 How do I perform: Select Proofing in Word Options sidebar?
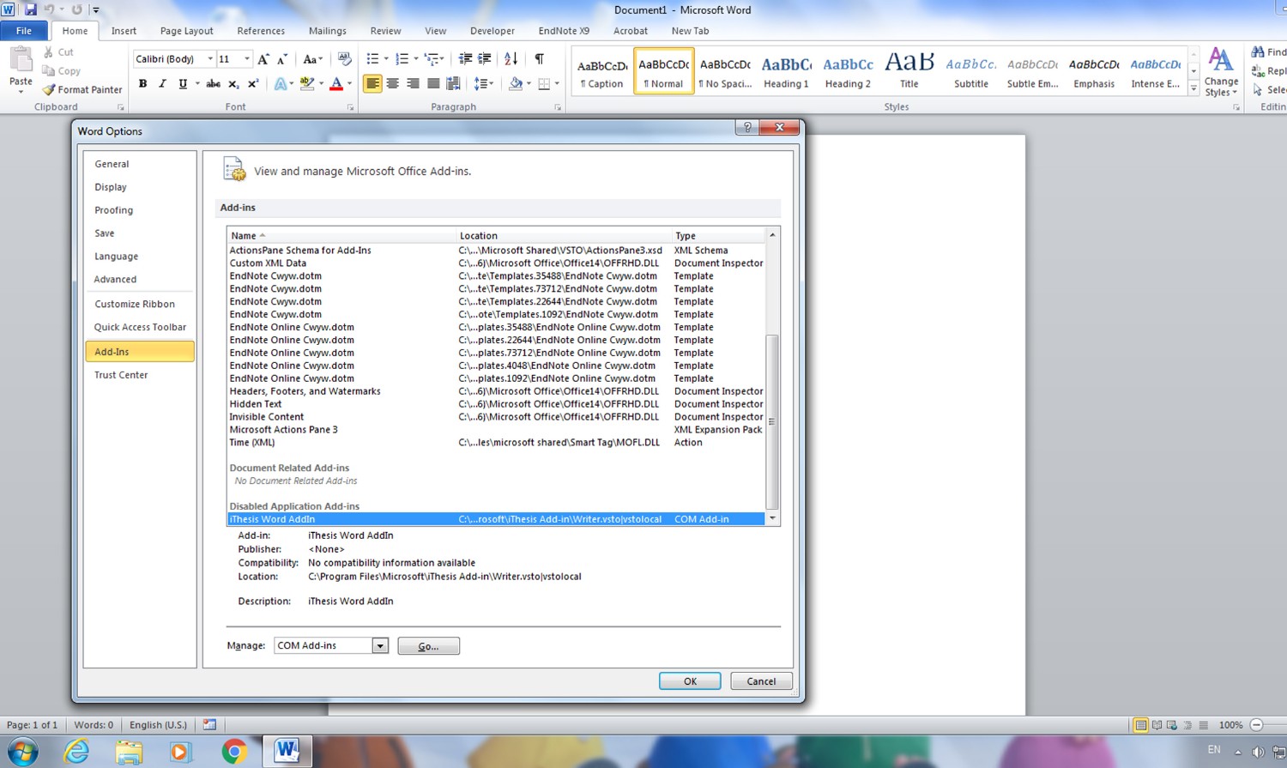pyautogui.click(x=114, y=210)
